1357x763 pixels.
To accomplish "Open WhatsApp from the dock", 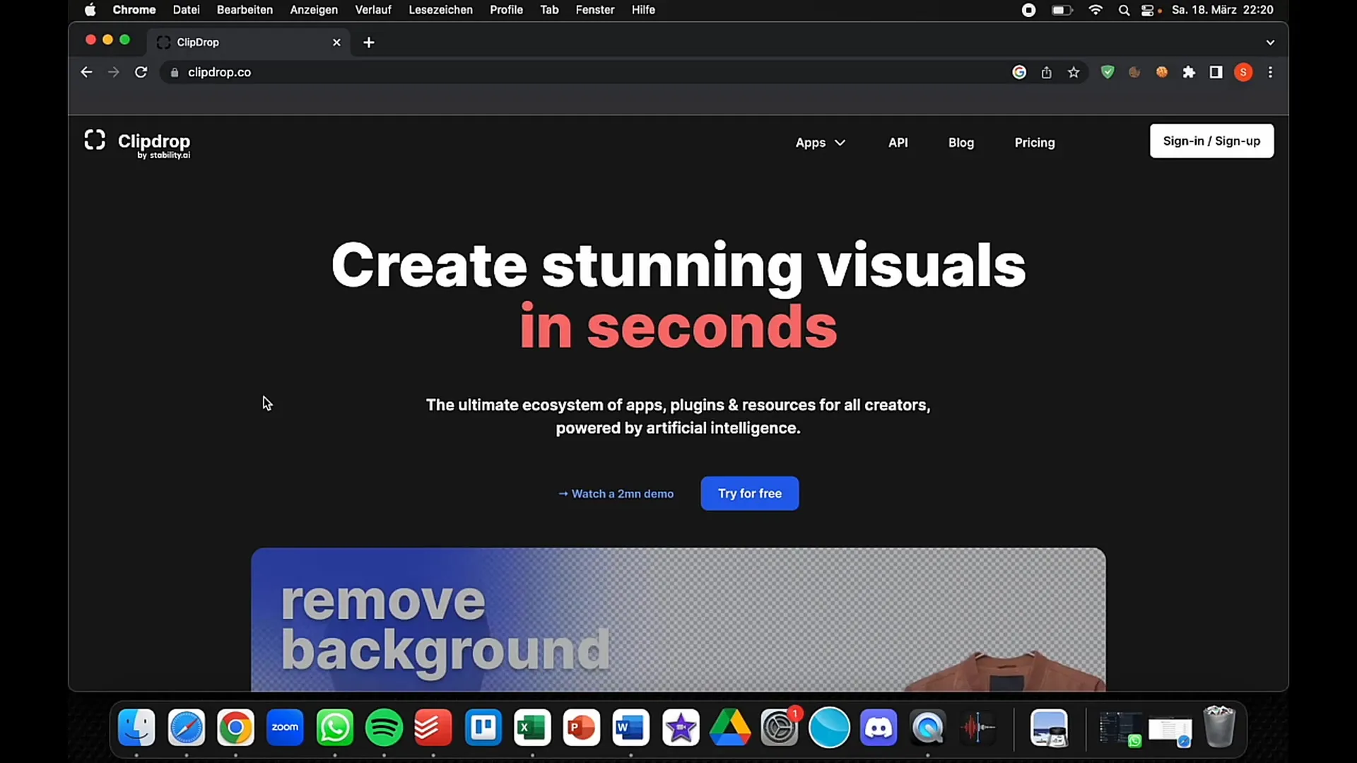I will [x=335, y=728].
